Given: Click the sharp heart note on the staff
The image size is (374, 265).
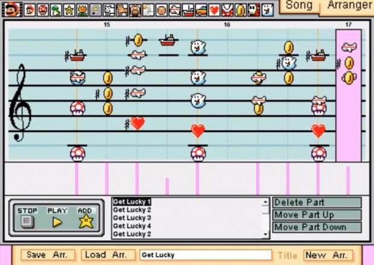Looking at the screenshot, I should tap(138, 123).
